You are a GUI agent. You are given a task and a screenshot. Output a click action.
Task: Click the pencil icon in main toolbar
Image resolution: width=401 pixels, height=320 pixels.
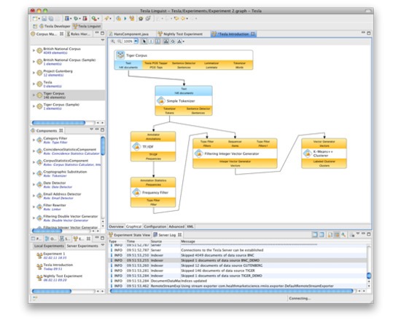pos(107,18)
